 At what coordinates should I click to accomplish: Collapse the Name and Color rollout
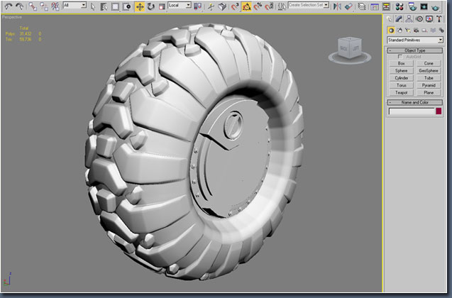pyautogui.click(x=415, y=102)
